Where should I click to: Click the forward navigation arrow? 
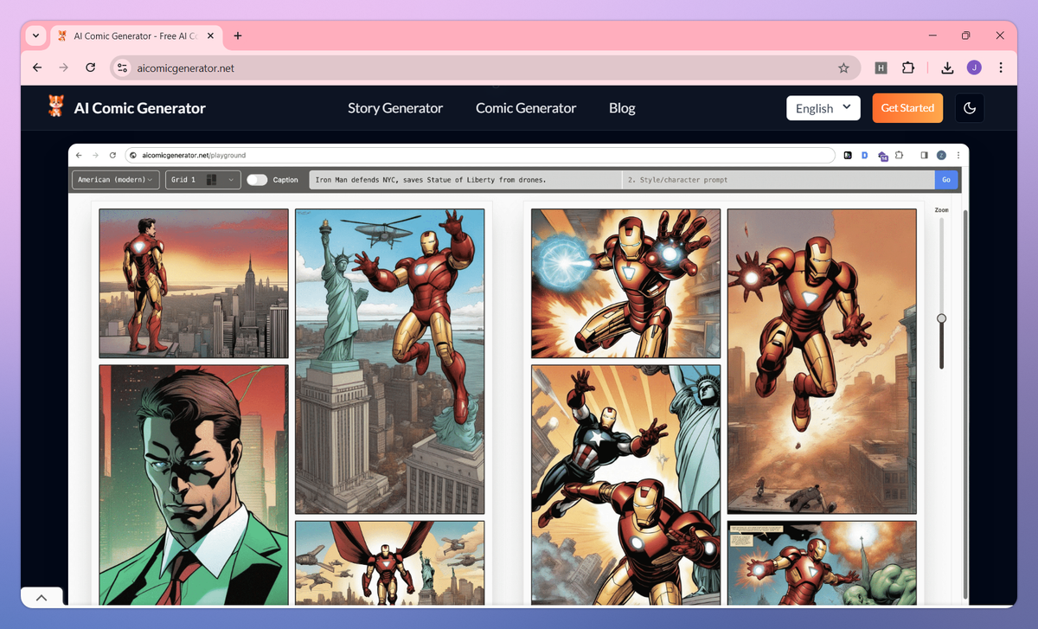63,67
